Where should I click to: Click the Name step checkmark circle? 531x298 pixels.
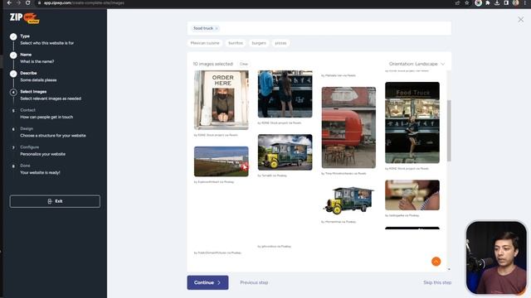pos(13,55)
